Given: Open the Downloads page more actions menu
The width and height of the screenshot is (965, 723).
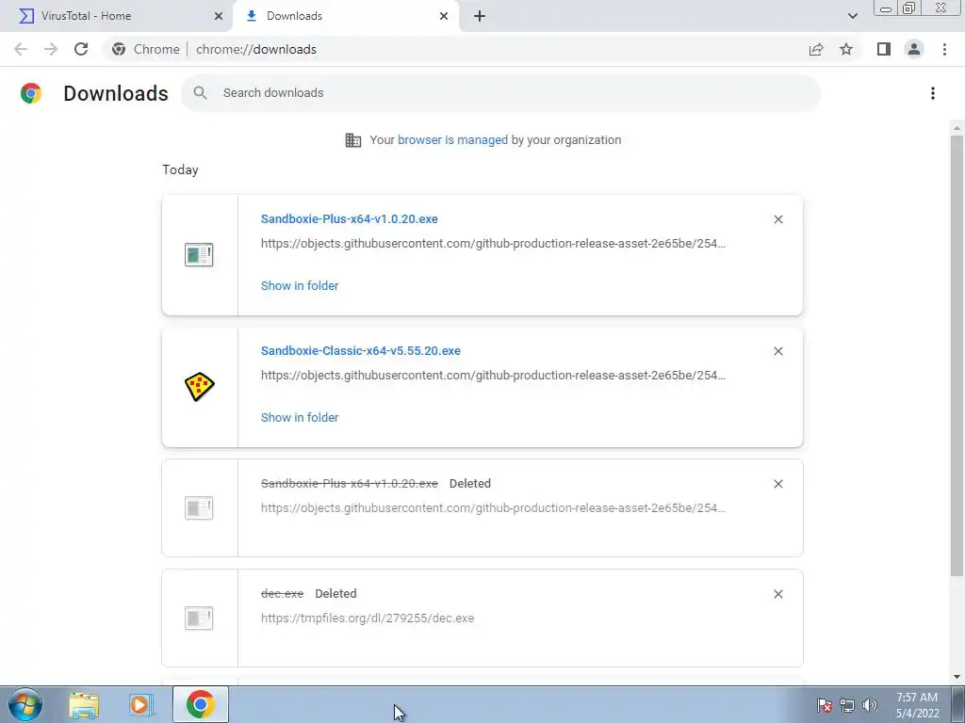Looking at the screenshot, I should pos(933,93).
